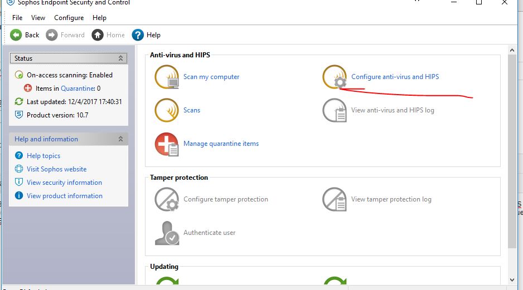Click the Help topics question icon
523x290 pixels.
(x=19, y=155)
